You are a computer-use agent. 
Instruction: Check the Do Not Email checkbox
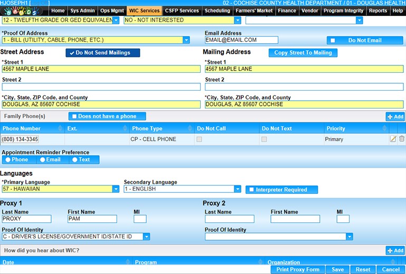point(333,40)
